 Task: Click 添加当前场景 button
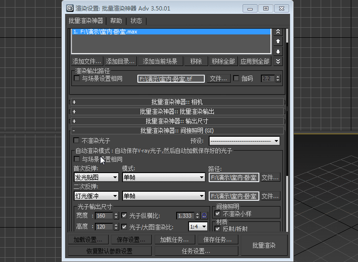[160, 61]
